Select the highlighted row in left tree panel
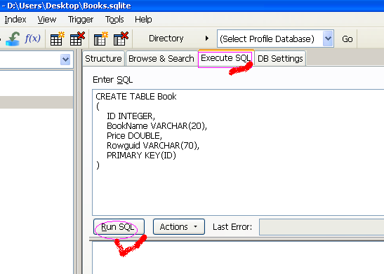This screenshot has width=384, height=274. tap(37, 102)
